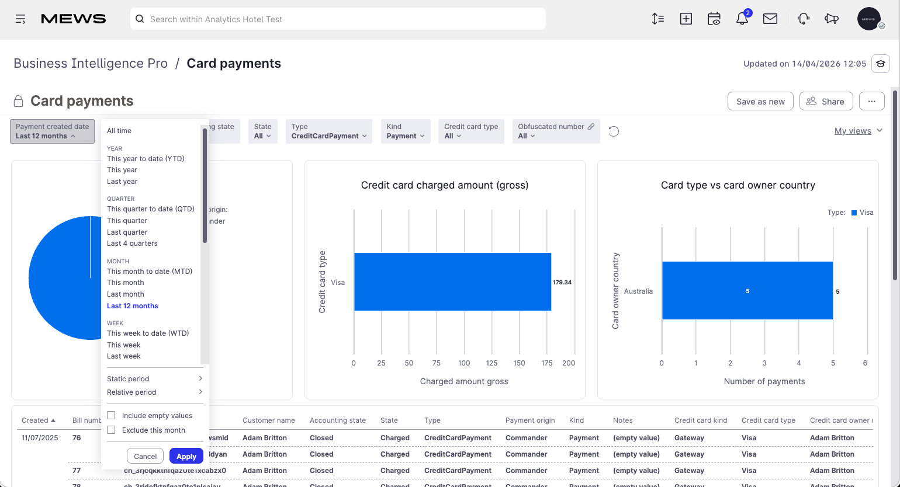Click the Visa bar in charged amount chart
The image size is (900, 487).
452,281
